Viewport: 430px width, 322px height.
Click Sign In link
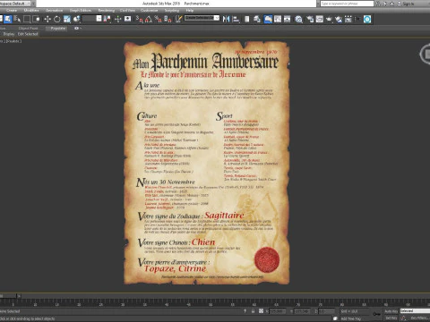408,4
